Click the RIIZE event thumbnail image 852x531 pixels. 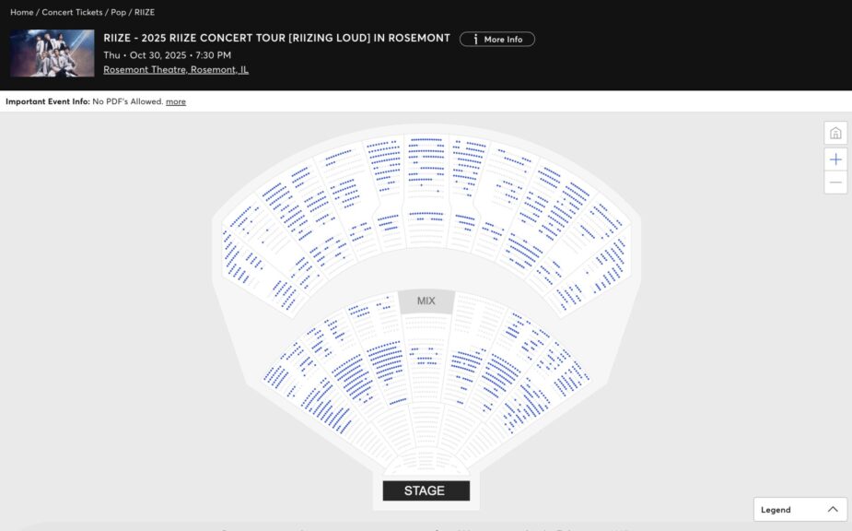click(x=52, y=53)
